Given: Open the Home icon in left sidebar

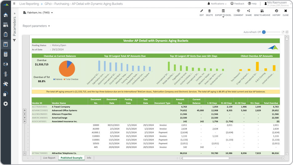Looking at the screenshot, I should (x=5, y=15).
